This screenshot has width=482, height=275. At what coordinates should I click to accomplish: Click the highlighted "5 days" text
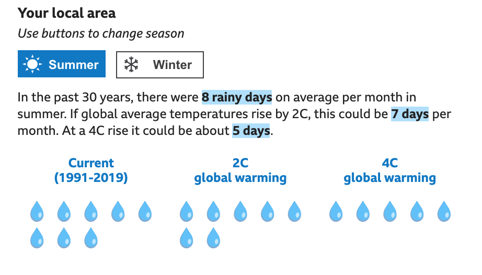251,131
